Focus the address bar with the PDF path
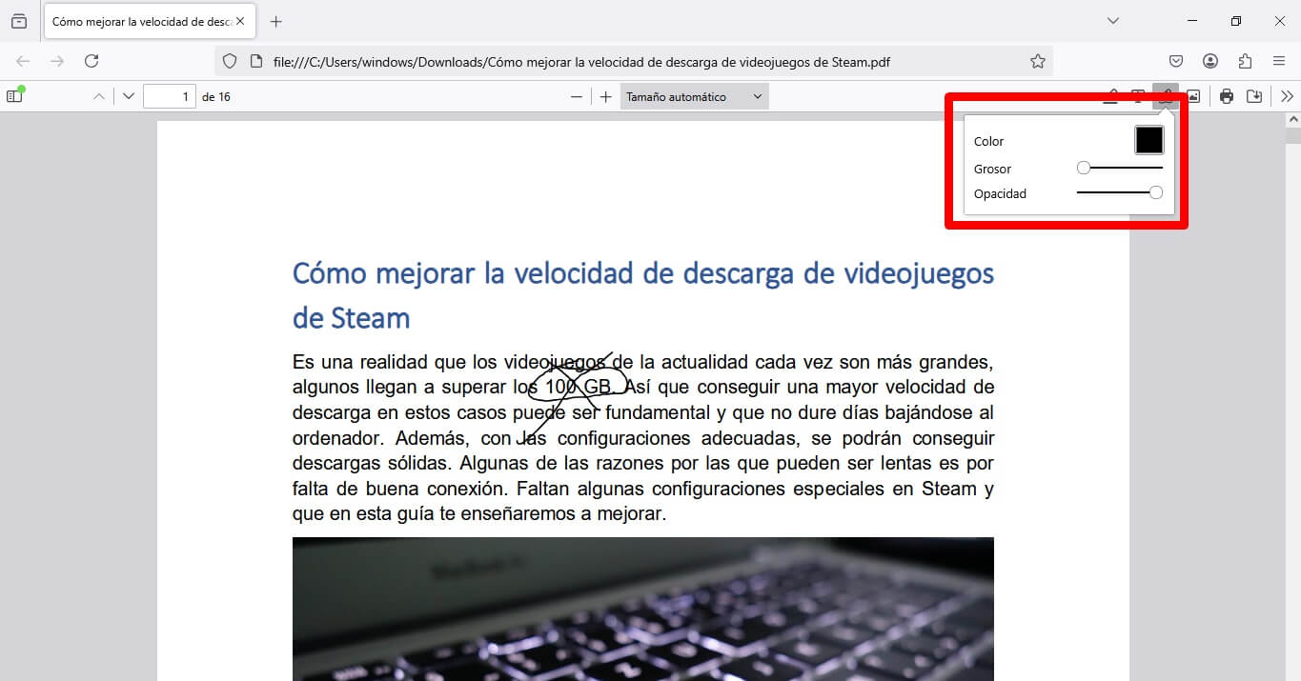This screenshot has width=1301, height=681. [x=634, y=61]
